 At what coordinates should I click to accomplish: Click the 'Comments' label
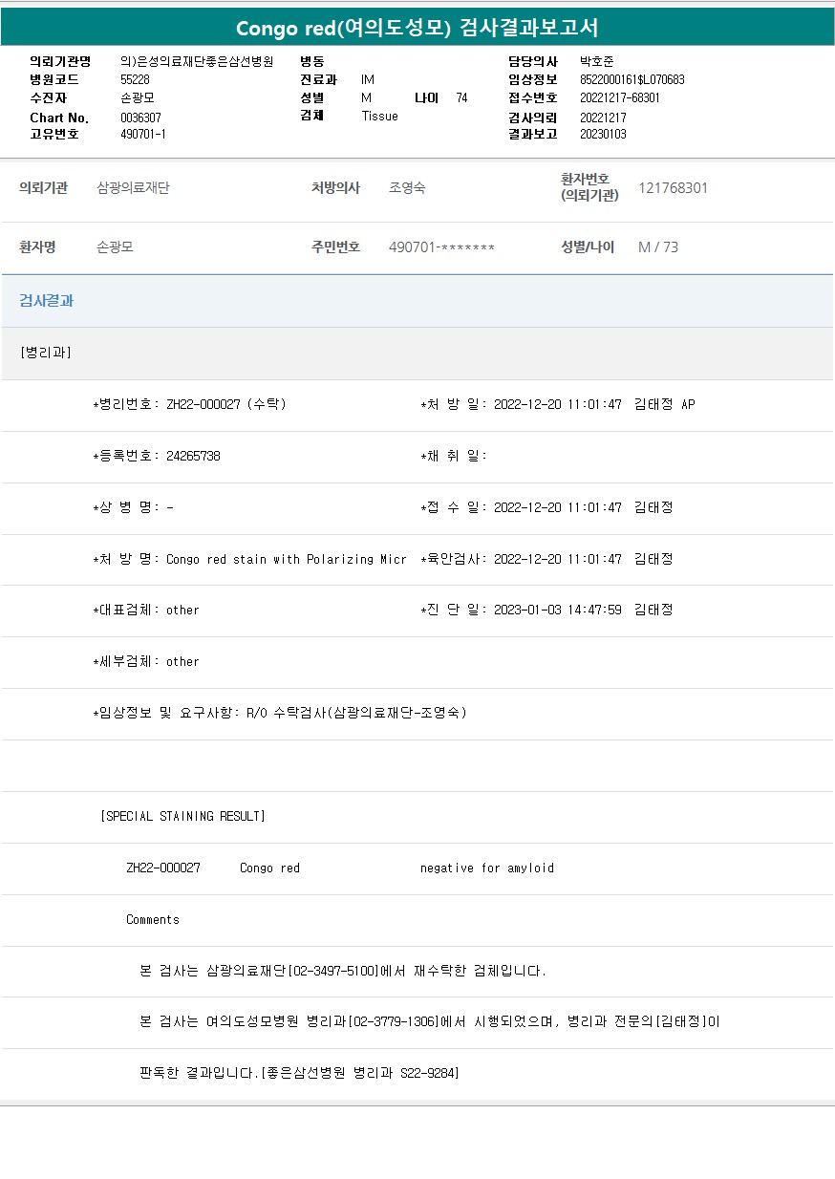153,919
